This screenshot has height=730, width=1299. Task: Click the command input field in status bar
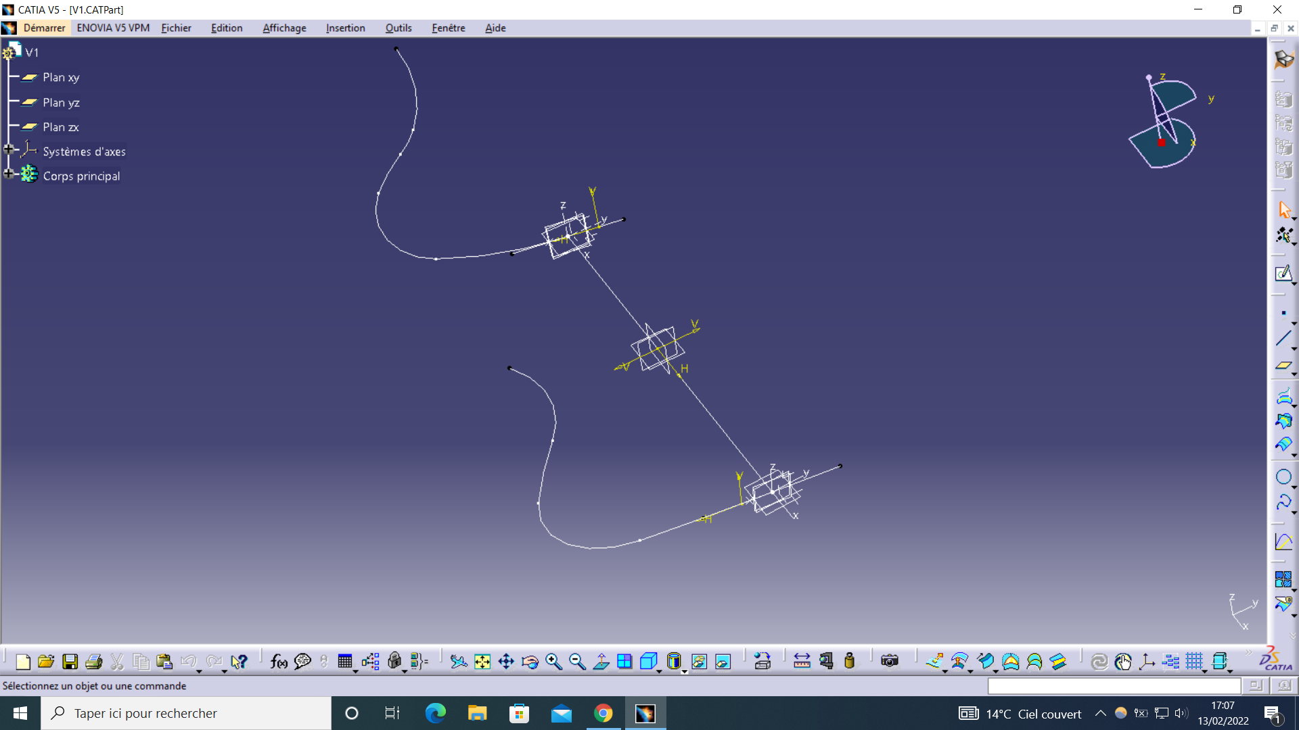1114,686
